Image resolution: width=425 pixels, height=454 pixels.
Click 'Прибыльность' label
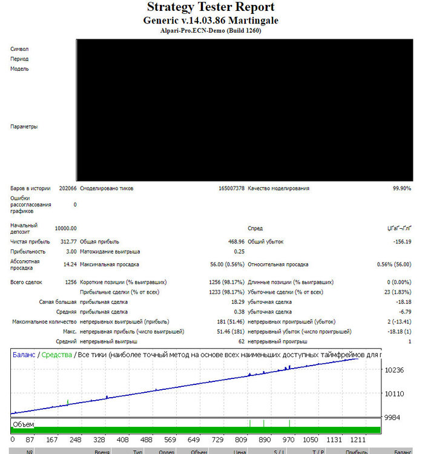(28, 252)
